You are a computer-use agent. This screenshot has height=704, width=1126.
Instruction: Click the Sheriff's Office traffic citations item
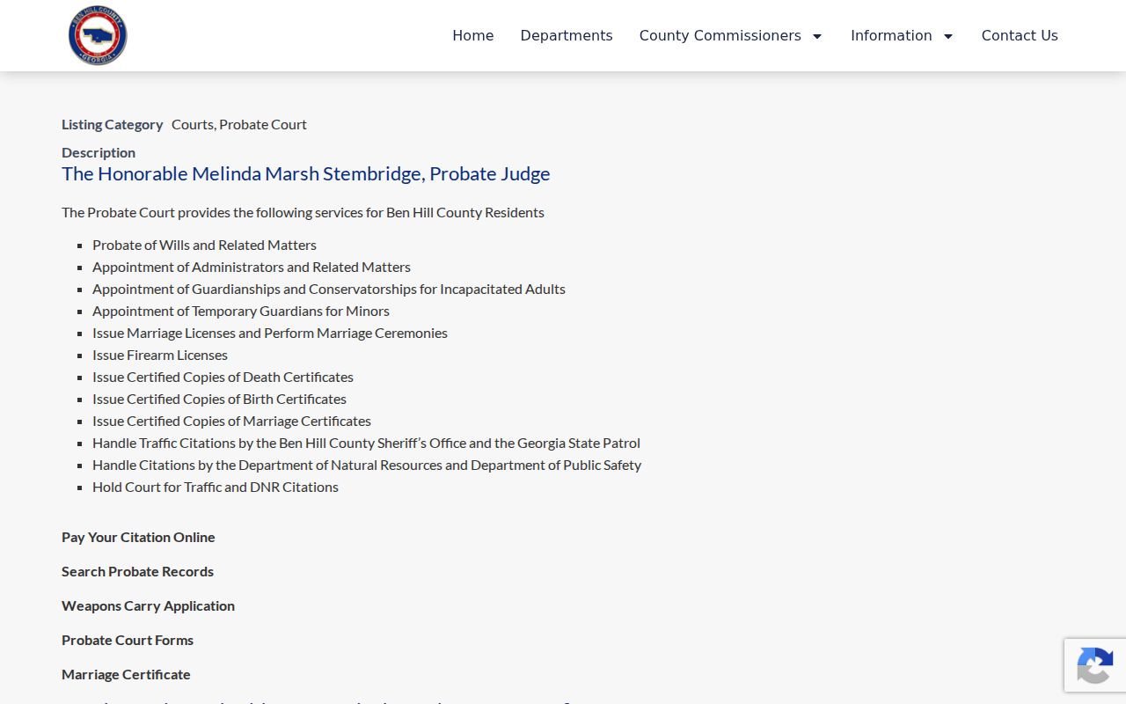(366, 443)
